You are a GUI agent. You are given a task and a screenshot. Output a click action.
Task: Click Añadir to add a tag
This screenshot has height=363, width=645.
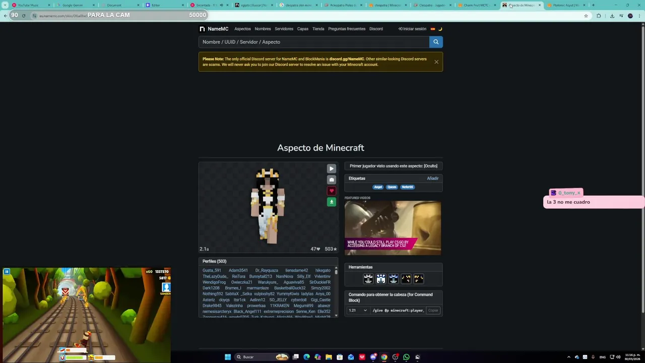click(433, 178)
